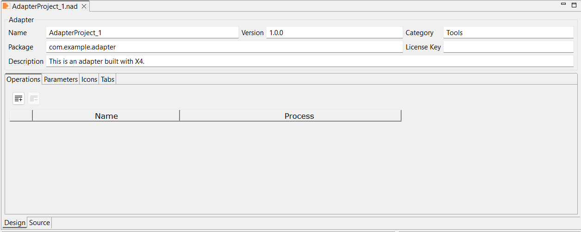The height and width of the screenshot is (232, 581).
Task: Select the Design view tab
Action: click(x=15, y=223)
